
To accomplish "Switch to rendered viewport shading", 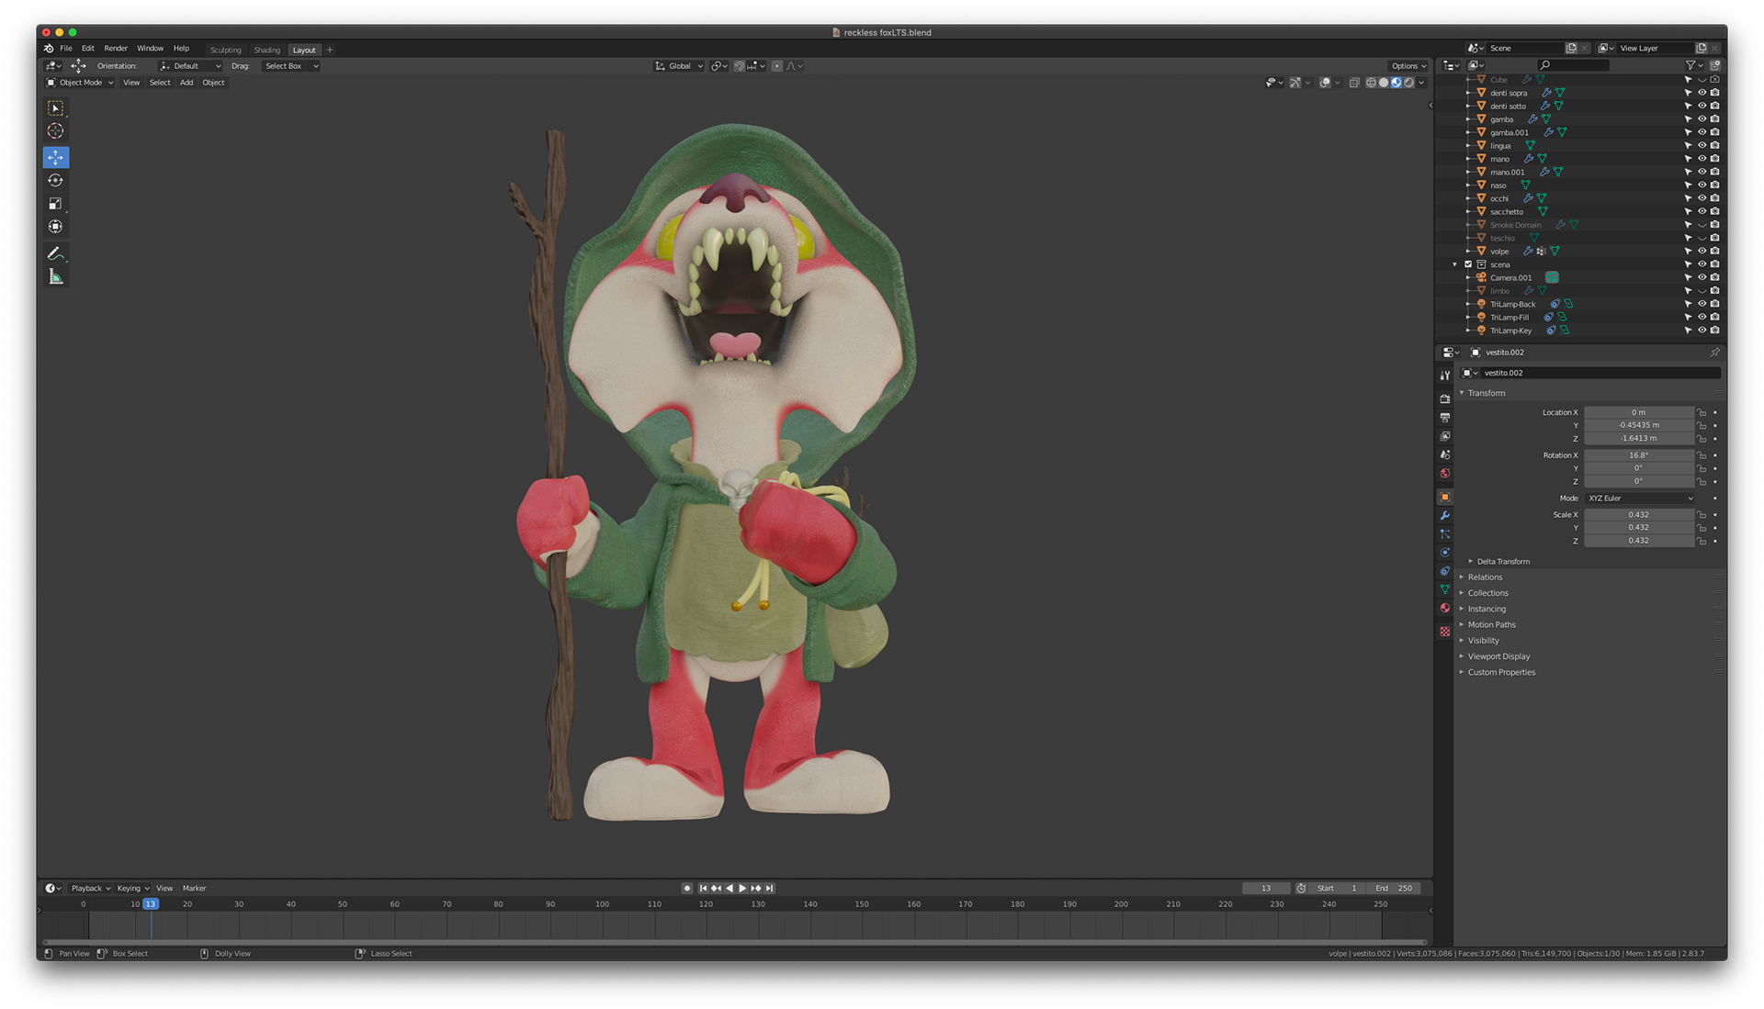I will [1408, 83].
